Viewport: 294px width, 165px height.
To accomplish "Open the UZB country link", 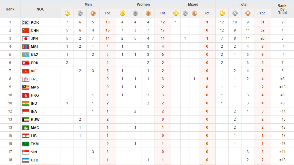I will coord(35,160).
